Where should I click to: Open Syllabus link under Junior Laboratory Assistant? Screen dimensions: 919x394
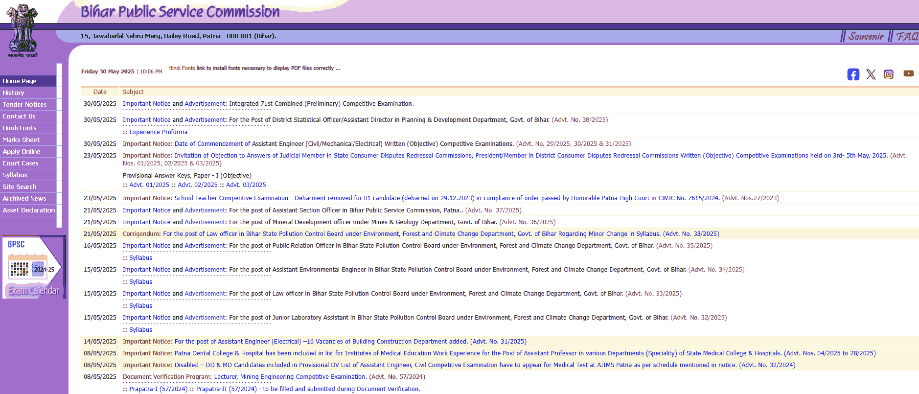pyautogui.click(x=140, y=330)
